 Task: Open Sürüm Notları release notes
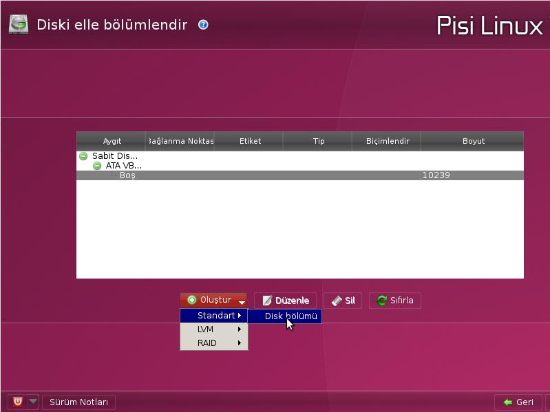tap(78, 402)
